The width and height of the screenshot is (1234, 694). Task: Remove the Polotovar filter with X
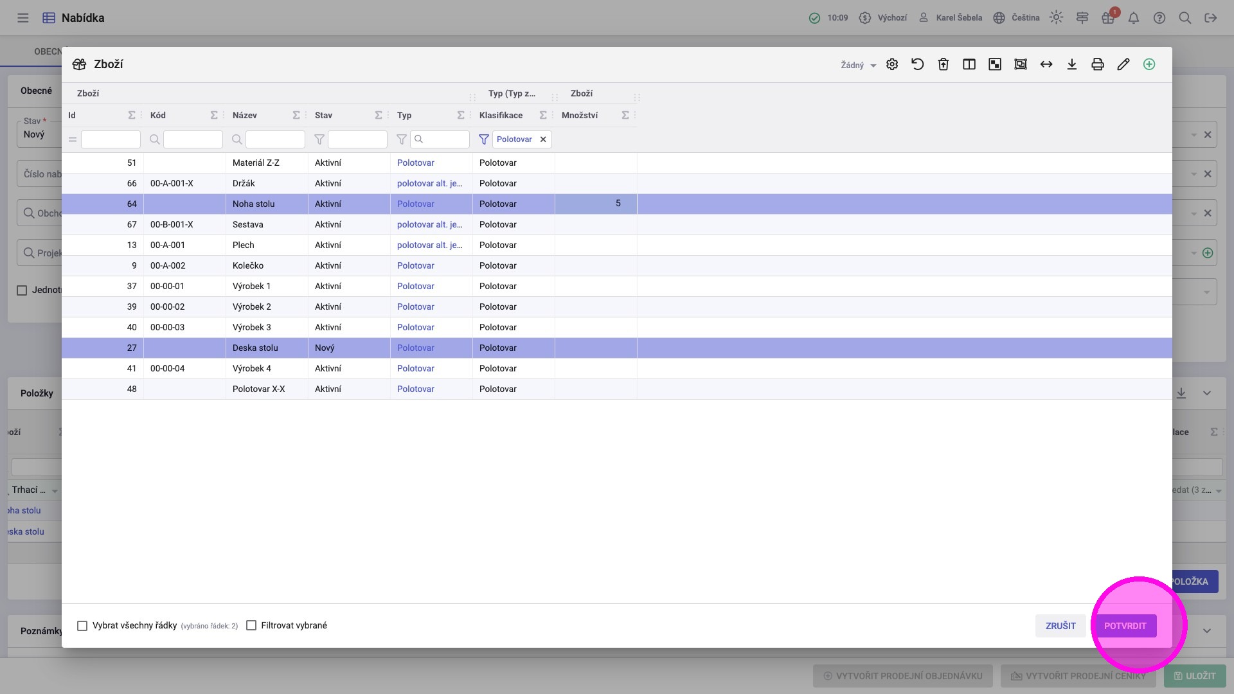(543, 139)
